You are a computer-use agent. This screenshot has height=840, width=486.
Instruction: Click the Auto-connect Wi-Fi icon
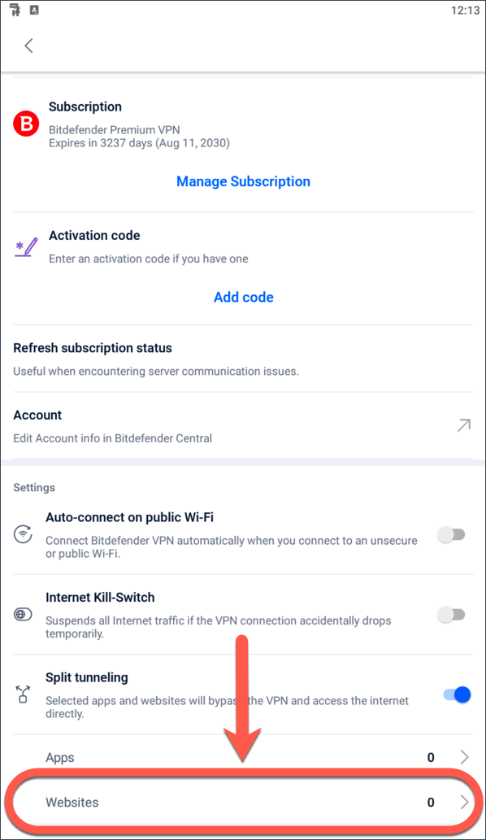tap(23, 534)
